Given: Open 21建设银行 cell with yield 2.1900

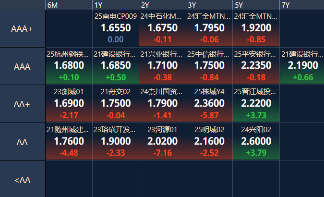Looking at the screenshot, I should coord(301,66).
